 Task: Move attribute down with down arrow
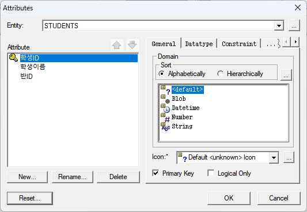click(132, 45)
